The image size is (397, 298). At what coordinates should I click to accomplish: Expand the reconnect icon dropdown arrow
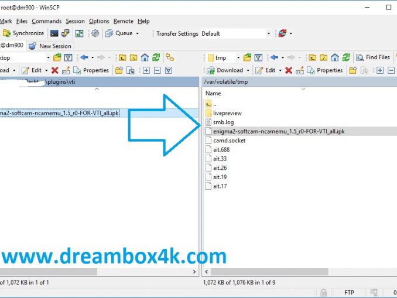(x=291, y=33)
